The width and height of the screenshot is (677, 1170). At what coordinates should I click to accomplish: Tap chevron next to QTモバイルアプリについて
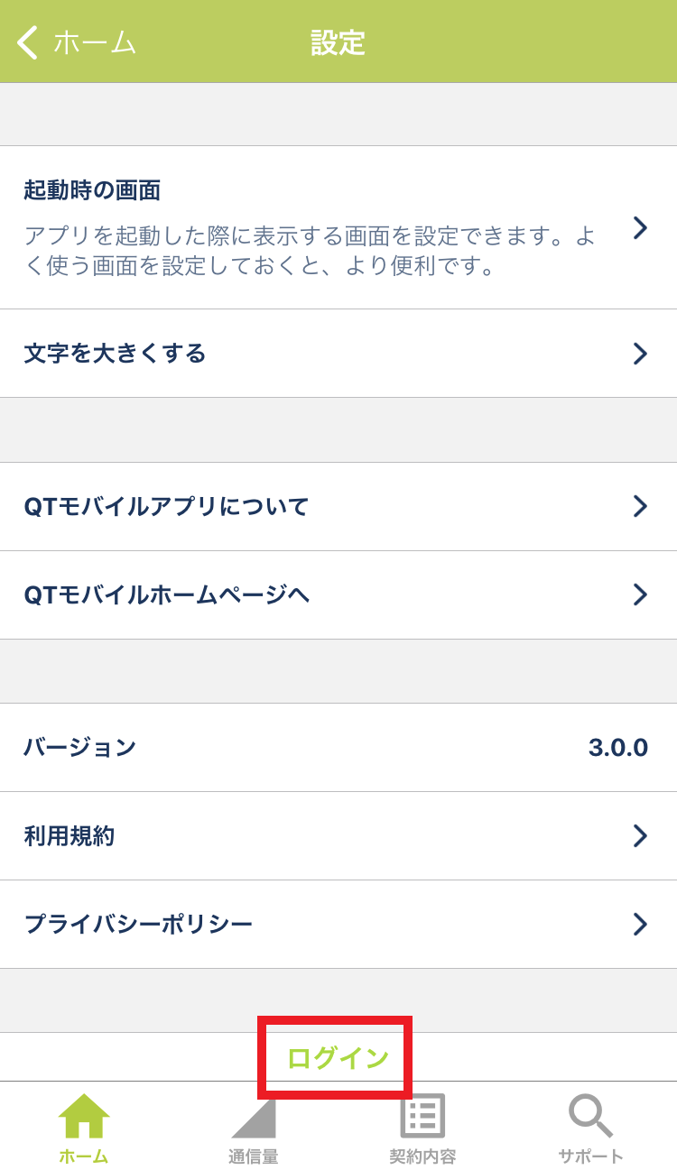point(640,506)
